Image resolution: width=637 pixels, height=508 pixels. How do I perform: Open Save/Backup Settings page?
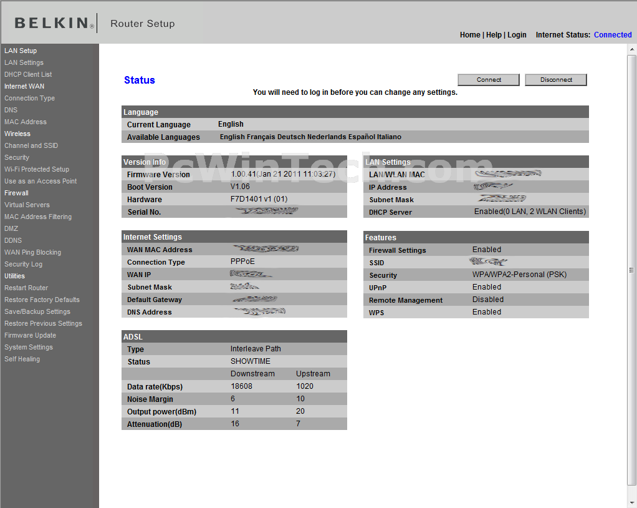click(x=37, y=311)
